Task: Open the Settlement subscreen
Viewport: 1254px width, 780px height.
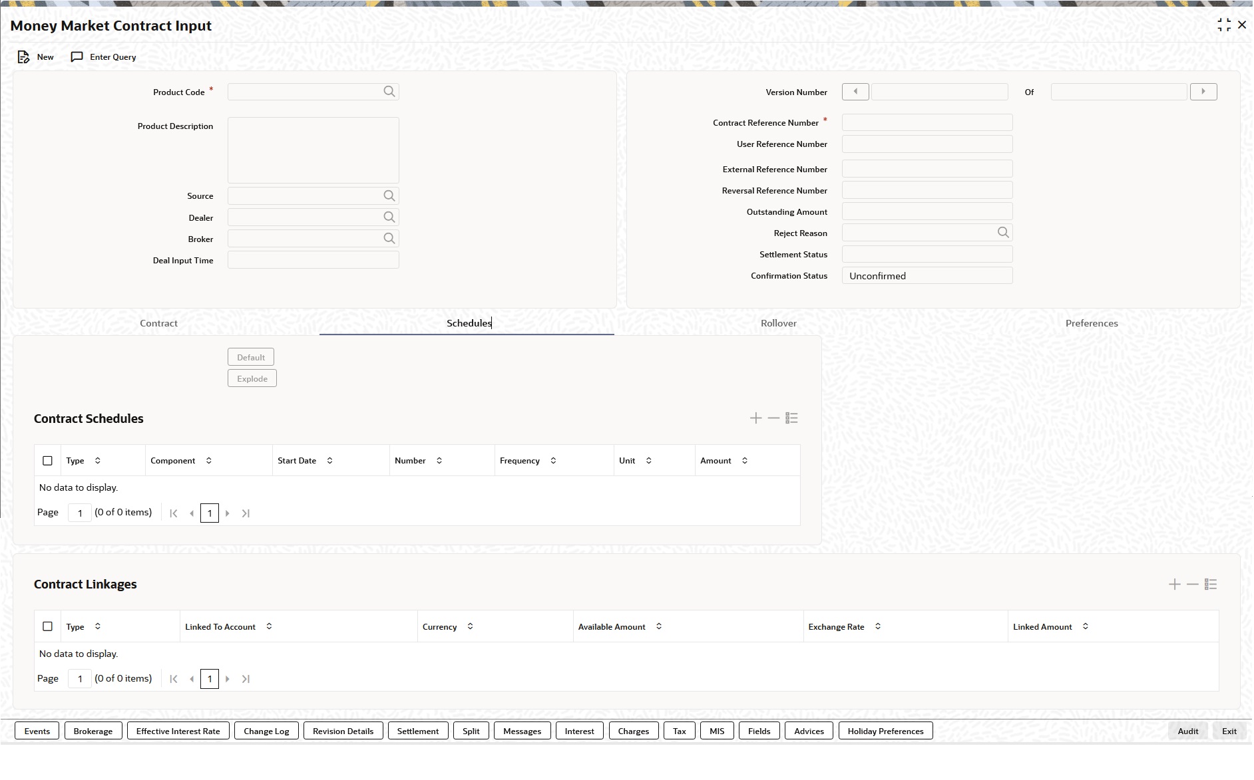Action: (418, 731)
